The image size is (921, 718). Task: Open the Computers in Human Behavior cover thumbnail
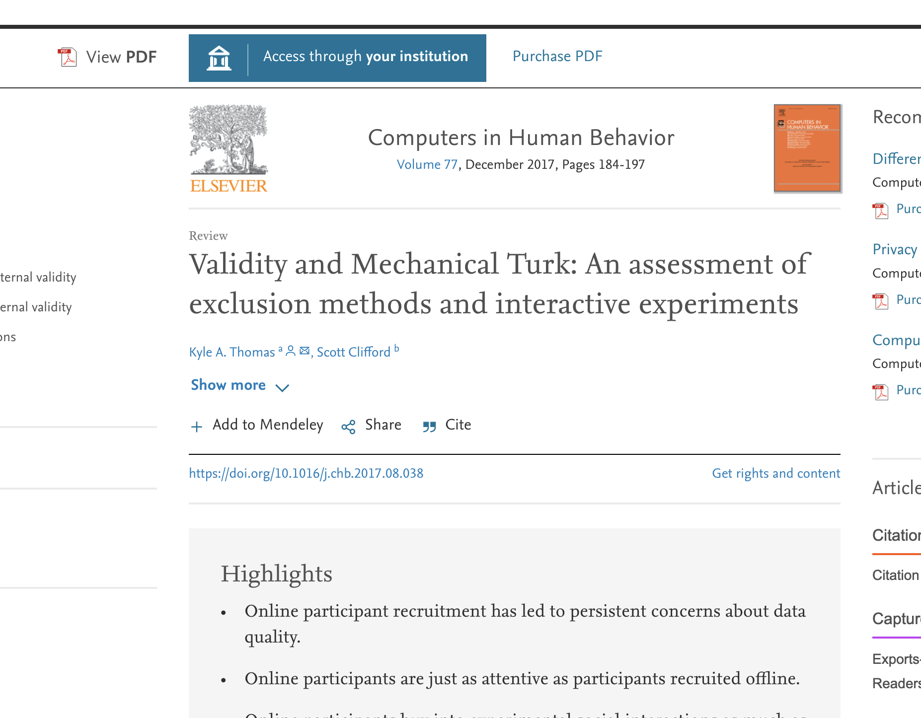tap(807, 148)
